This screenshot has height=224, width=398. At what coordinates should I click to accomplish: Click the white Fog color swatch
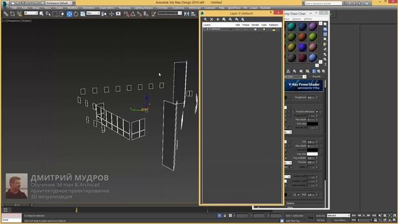pos(312,154)
